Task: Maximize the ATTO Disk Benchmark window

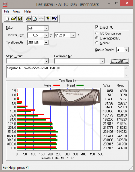Action: [x=117, y=3]
